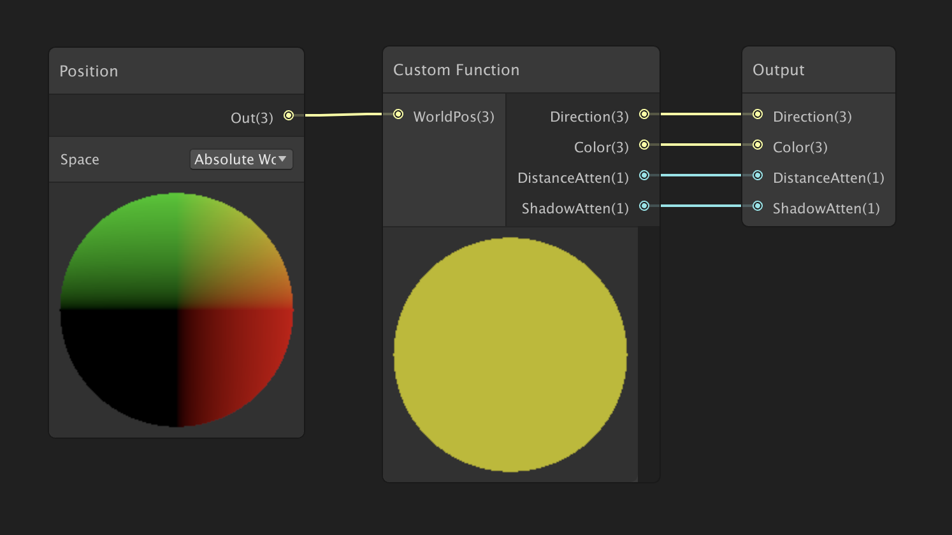Viewport: 952px width, 535px height.
Task: Click the Output node's Color(3) input port
Action: point(758,145)
